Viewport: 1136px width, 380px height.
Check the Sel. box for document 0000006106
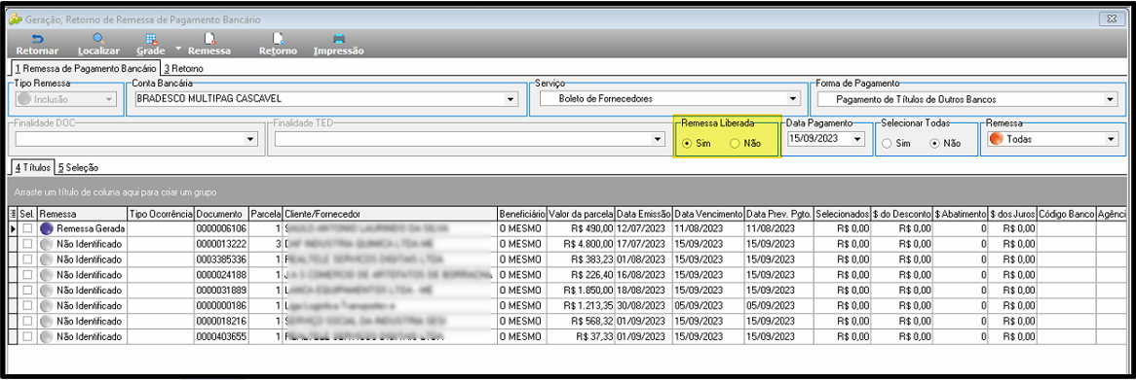27,228
